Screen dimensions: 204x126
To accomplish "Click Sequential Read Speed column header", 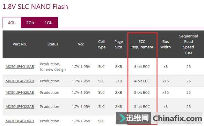I will click(x=188, y=44).
